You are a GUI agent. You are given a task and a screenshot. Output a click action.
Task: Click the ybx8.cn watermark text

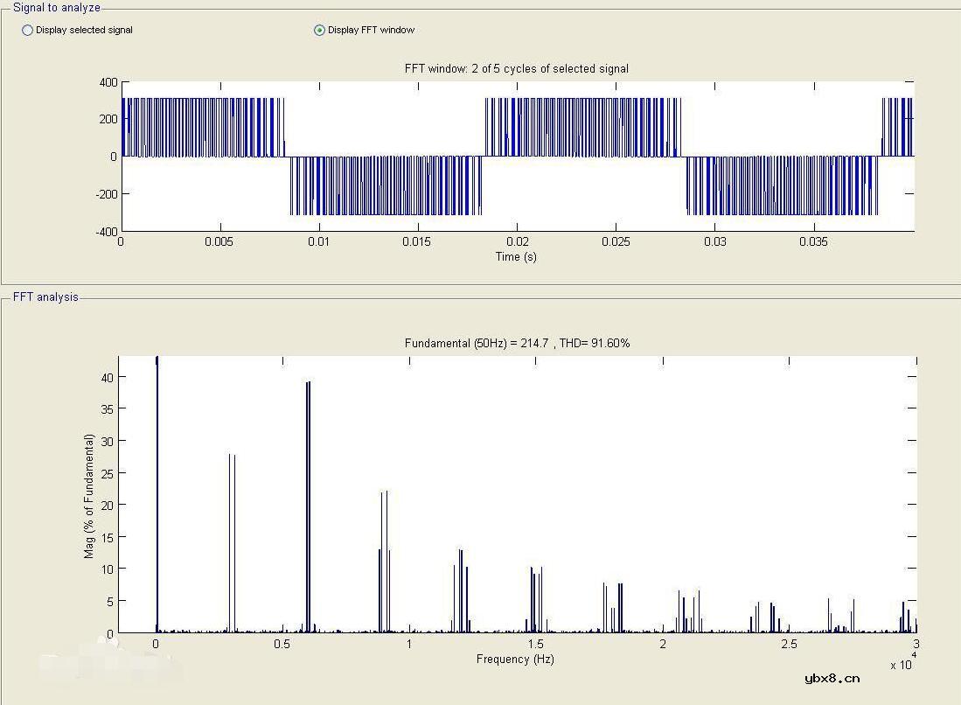832,678
